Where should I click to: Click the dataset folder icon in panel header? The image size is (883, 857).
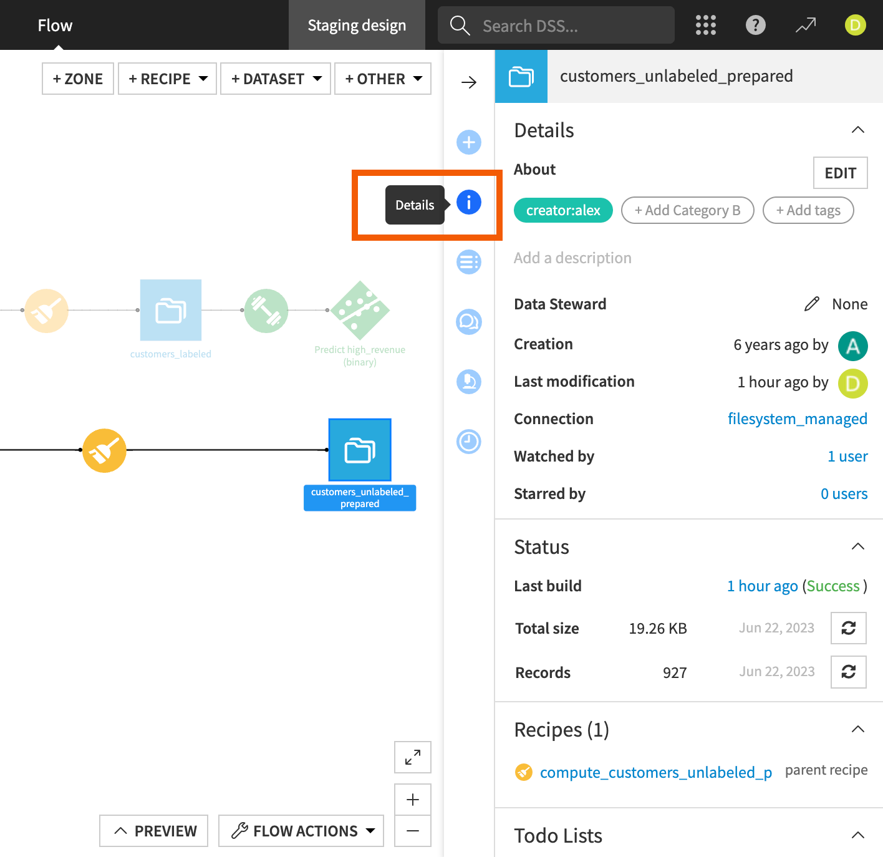521,76
